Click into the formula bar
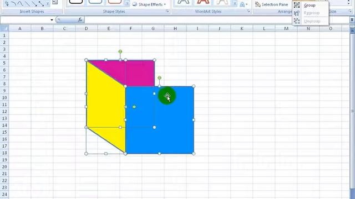The width and height of the screenshot is (355, 199). pyautogui.click(x=217, y=20)
